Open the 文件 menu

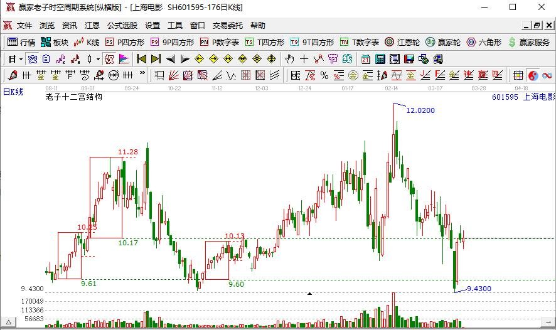coord(24,26)
